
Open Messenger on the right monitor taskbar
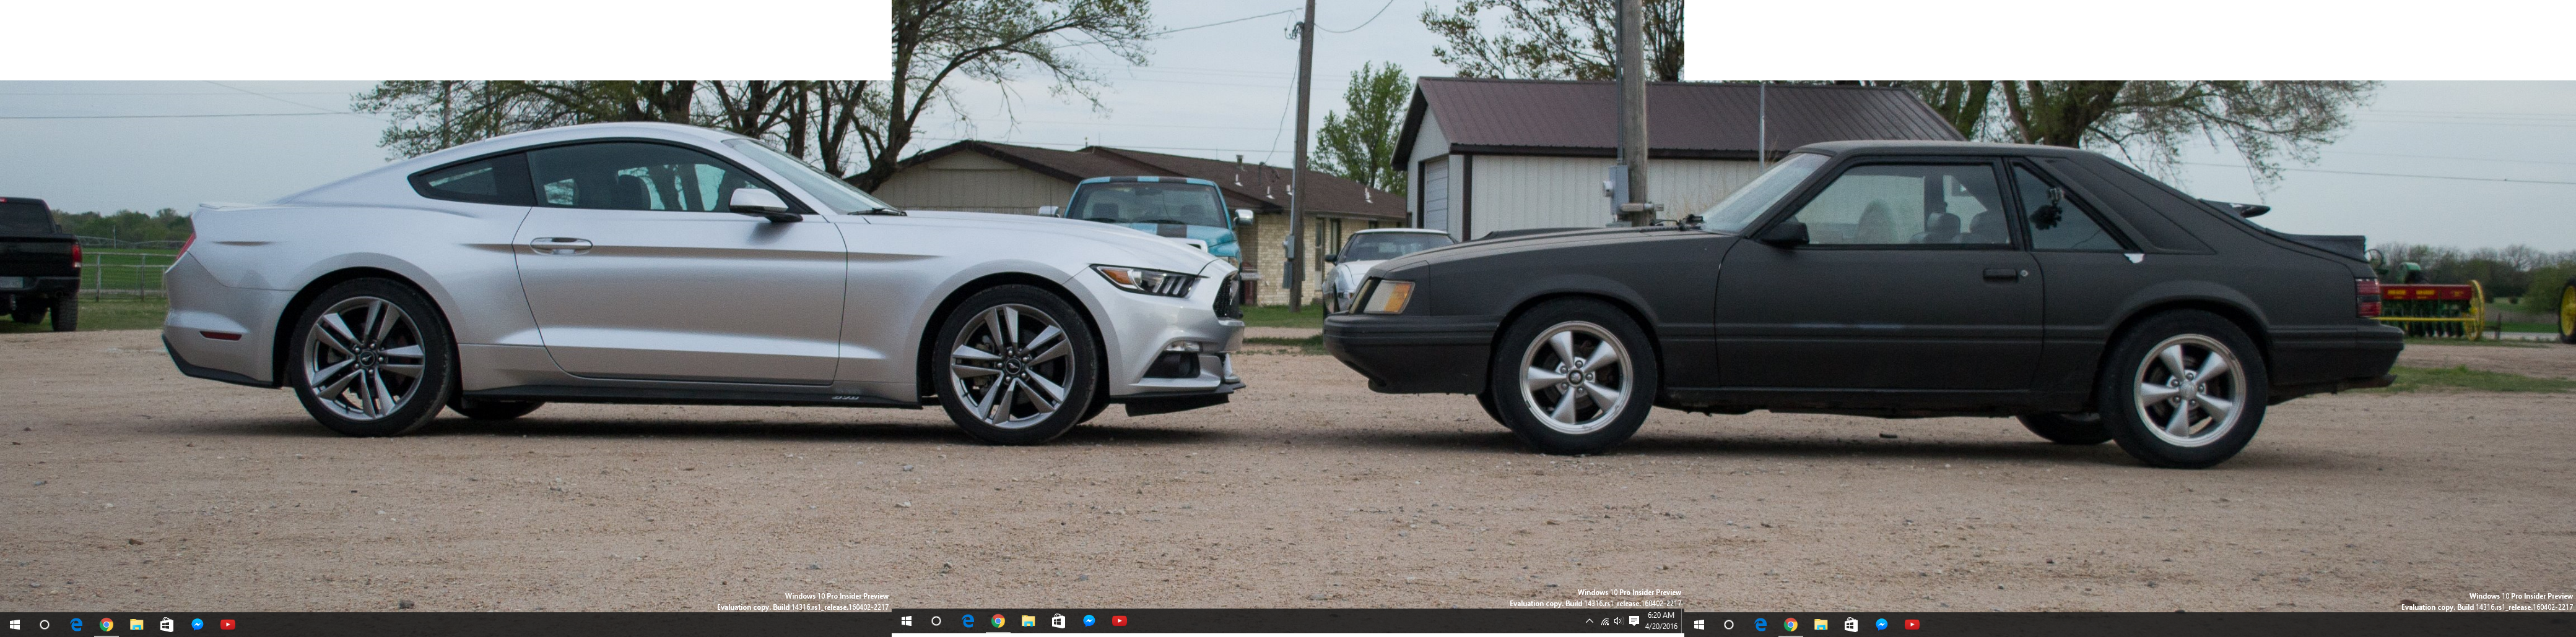(x=1881, y=624)
